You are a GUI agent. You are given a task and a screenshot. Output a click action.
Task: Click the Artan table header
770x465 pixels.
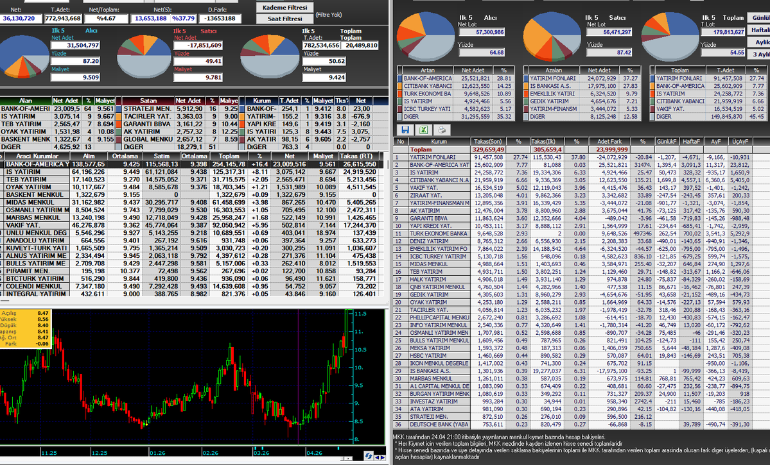427,70
